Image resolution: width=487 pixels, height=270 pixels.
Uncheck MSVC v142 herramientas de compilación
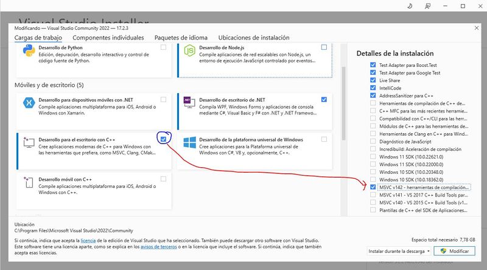tap(373, 187)
